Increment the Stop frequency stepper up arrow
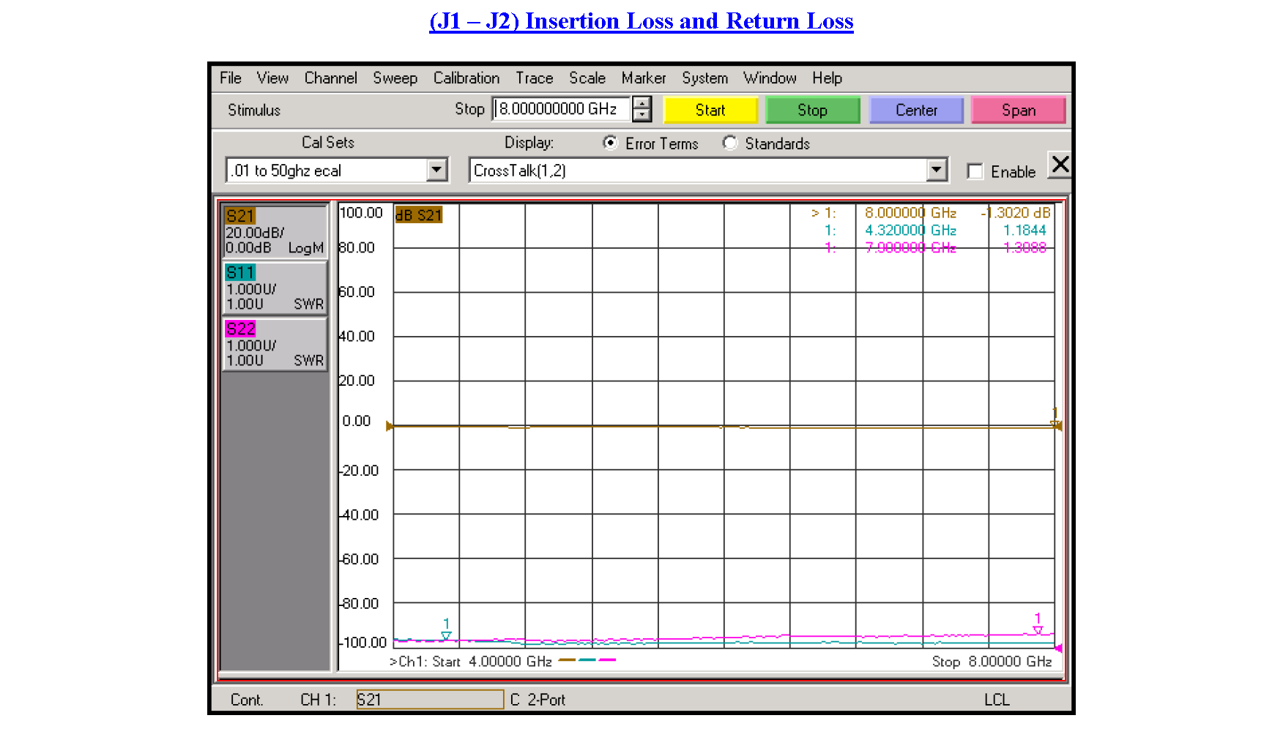 [642, 103]
